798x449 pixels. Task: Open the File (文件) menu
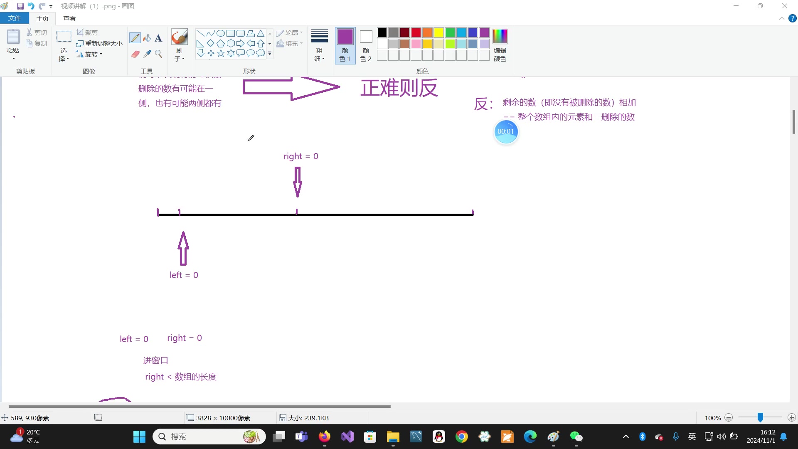pyautogui.click(x=14, y=18)
